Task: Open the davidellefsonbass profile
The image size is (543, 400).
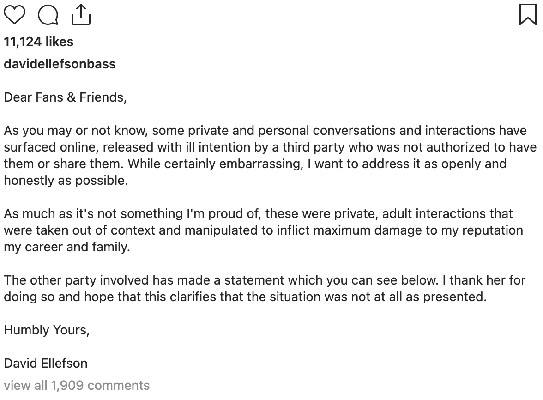Action: (x=60, y=64)
